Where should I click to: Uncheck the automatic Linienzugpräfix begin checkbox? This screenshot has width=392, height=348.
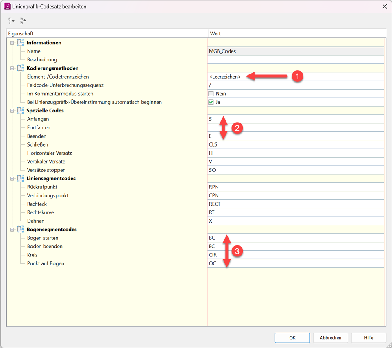click(211, 102)
